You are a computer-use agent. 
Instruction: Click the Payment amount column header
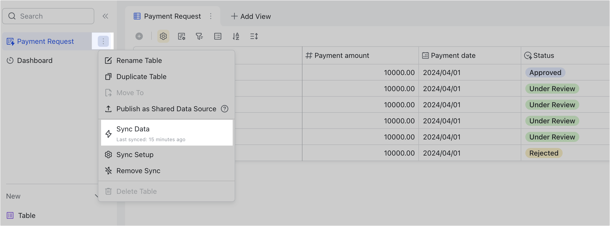pyautogui.click(x=360, y=55)
